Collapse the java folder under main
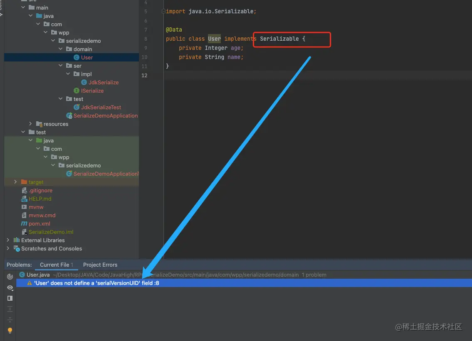This screenshot has width=472, height=341. click(x=31, y=16)
